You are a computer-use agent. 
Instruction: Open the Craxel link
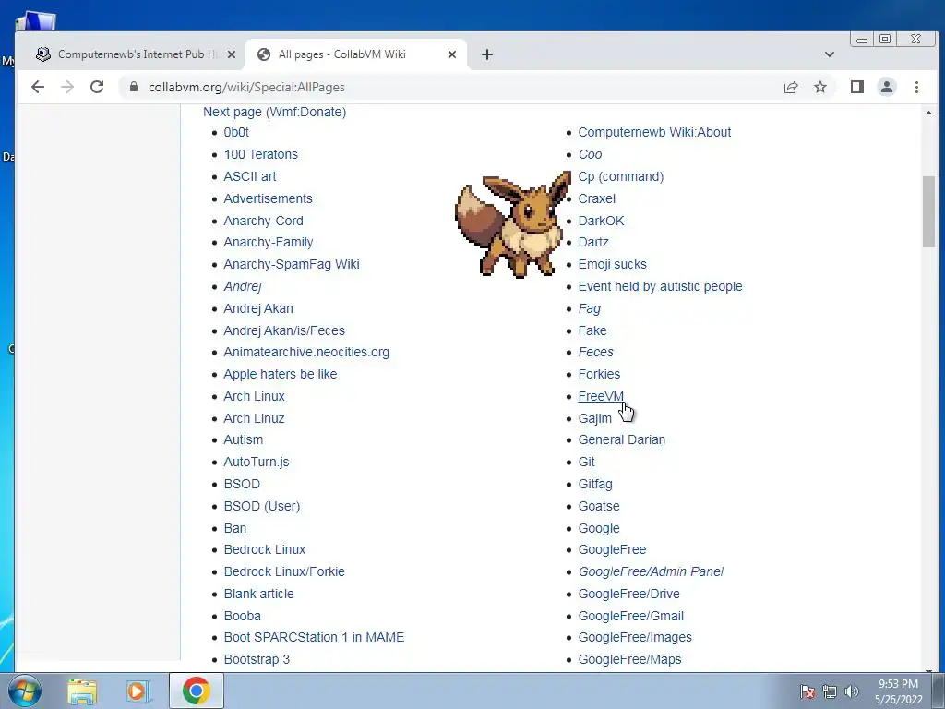597,198
